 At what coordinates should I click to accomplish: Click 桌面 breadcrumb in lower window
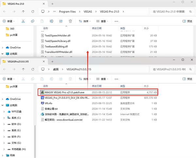(x=56, y=69)
